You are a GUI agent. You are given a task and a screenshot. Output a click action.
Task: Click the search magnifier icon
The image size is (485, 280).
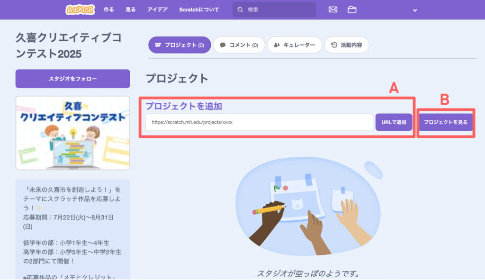pos(240,9)
